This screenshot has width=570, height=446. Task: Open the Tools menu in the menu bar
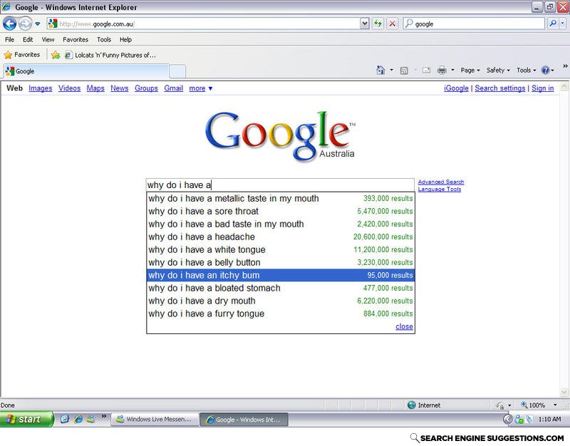point(104,40)
